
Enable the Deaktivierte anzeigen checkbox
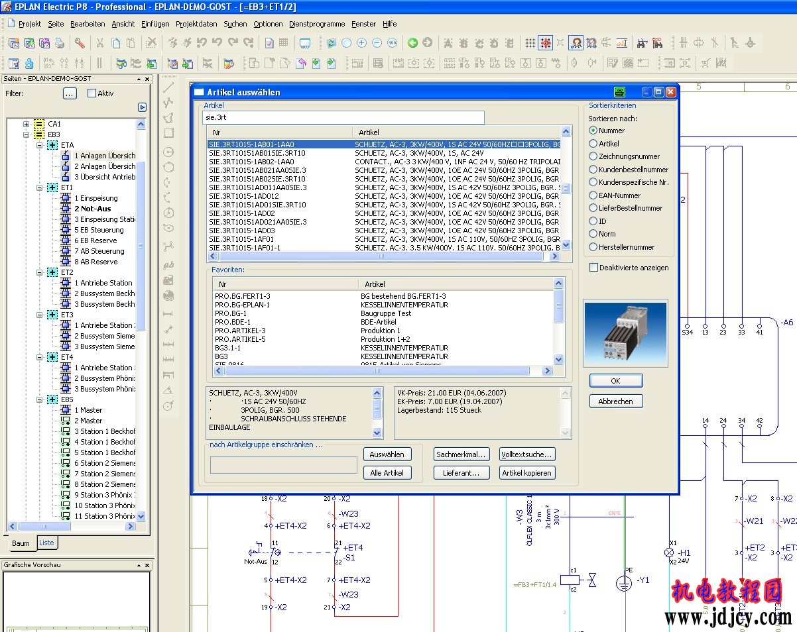click(x=593, y=268)
